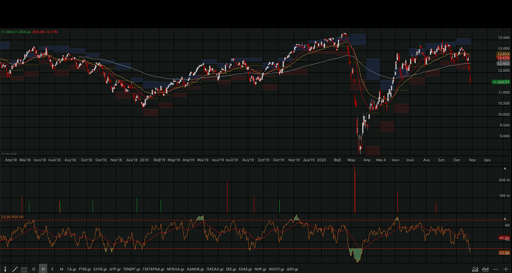The width and height of the screenshot is (512, 273).
Task: Zoom out with the minus icon
Action: (x=495, y=269)
